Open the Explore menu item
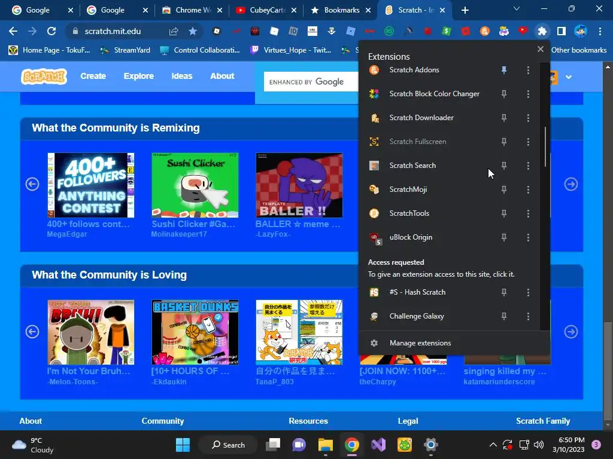This screenshot has height=459, width=613. [x=139, y=76]
